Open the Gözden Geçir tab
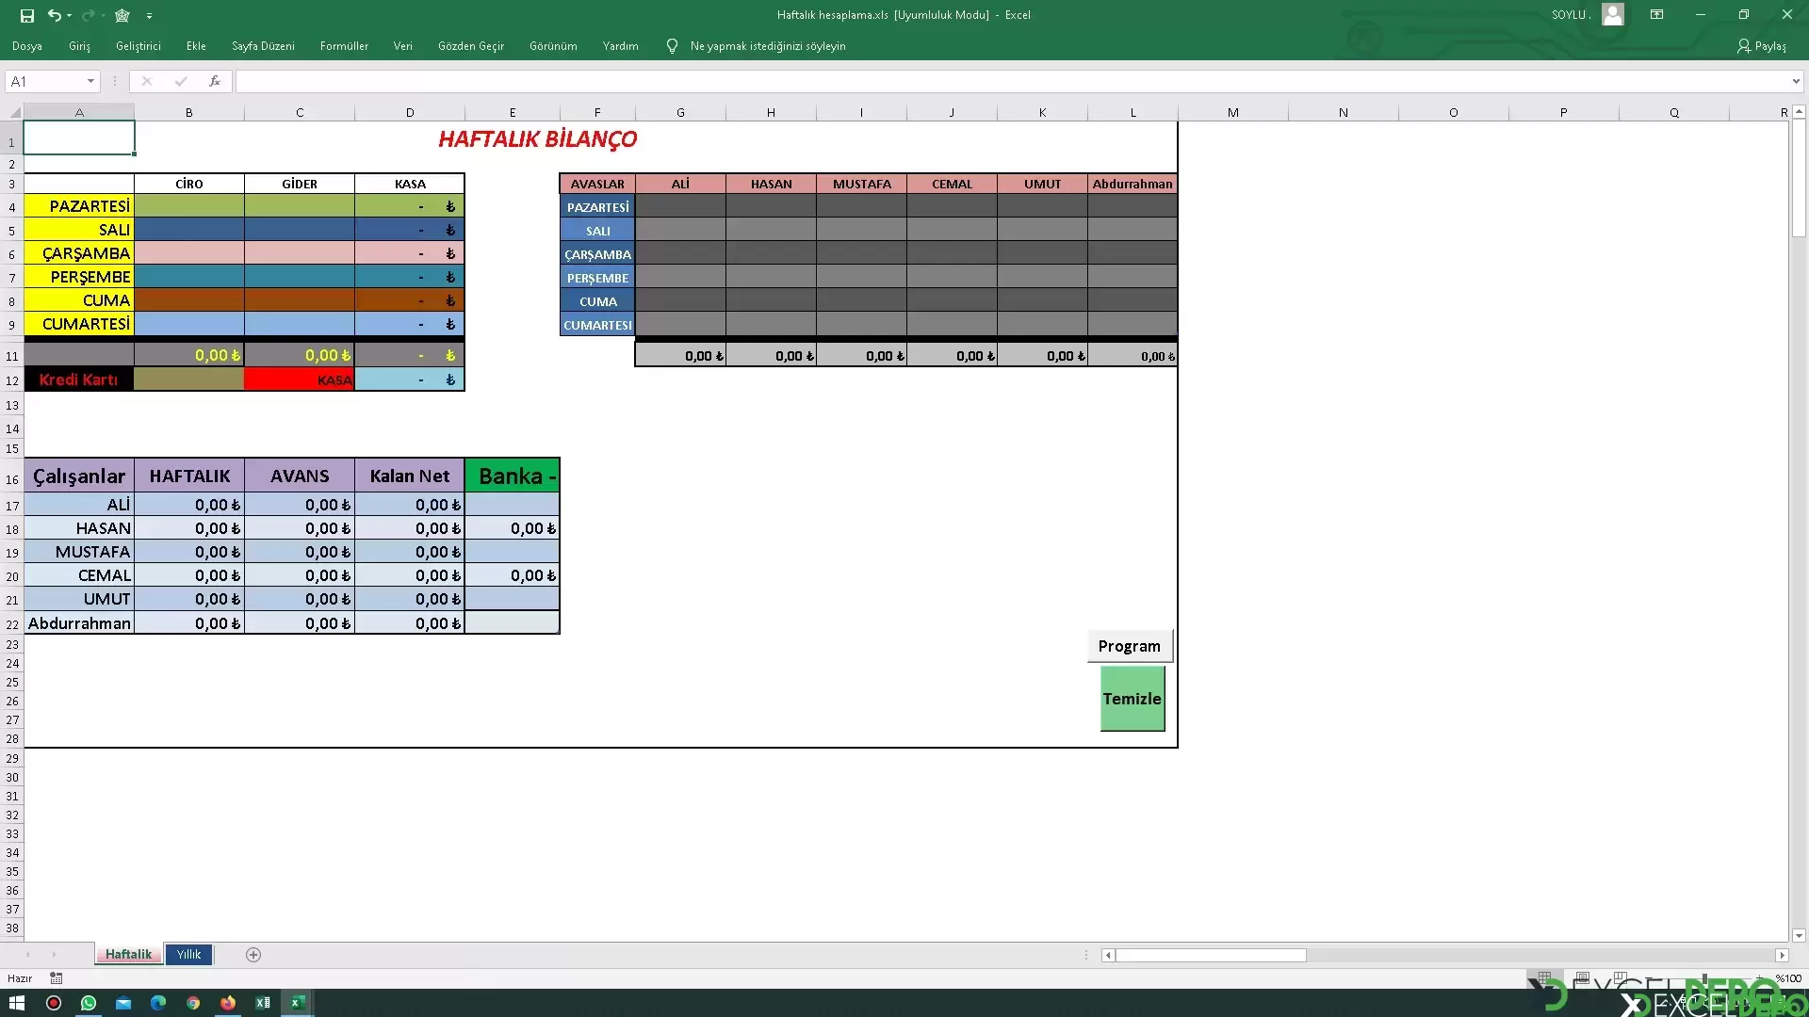 (471, 46)
